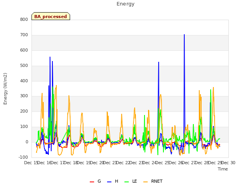
Task: Toggle the RNET series legend entry
Action: (x=153, y=181)
